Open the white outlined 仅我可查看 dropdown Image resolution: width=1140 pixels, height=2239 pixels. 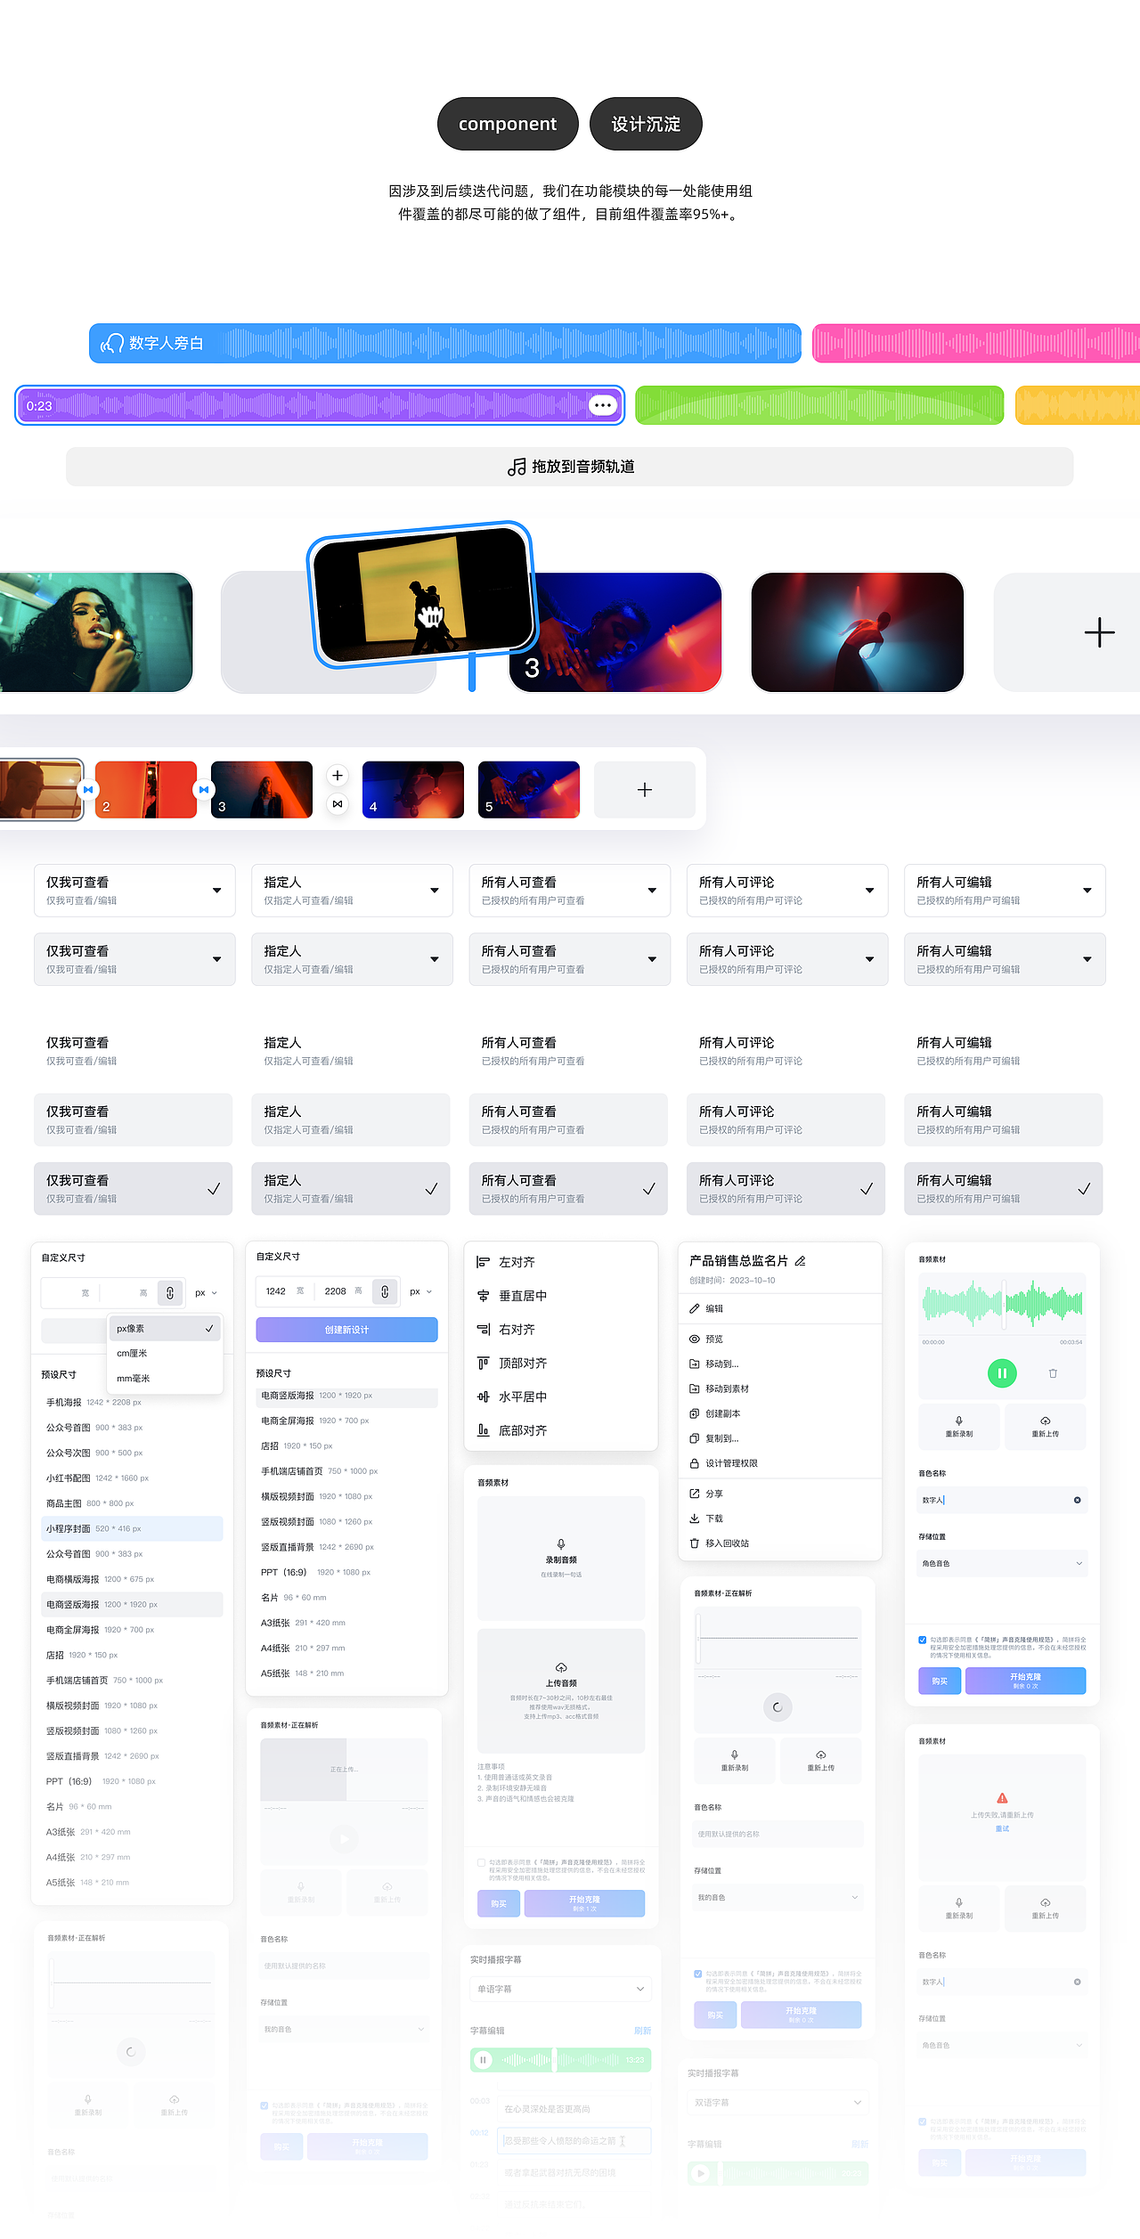(x=134, y=891)
